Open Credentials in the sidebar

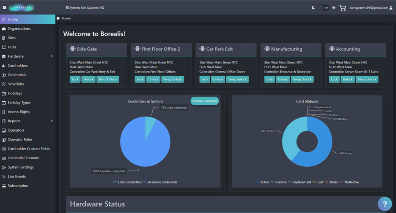pyautogui.click(x=28, y=75)
